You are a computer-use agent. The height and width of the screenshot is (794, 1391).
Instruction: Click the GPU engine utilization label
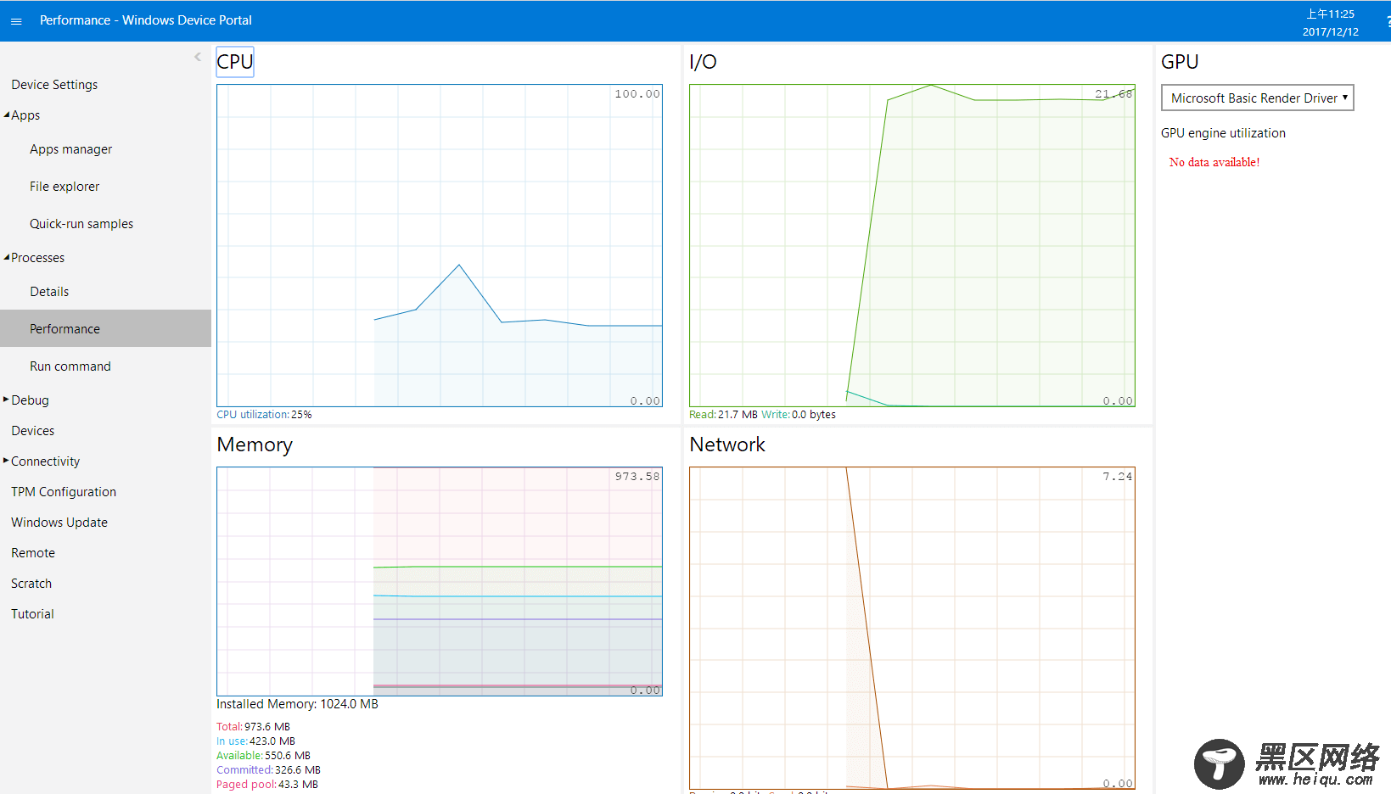point(1223,133)
